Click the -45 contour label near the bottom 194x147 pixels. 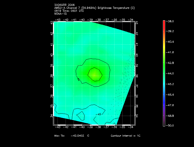(98, 114)
